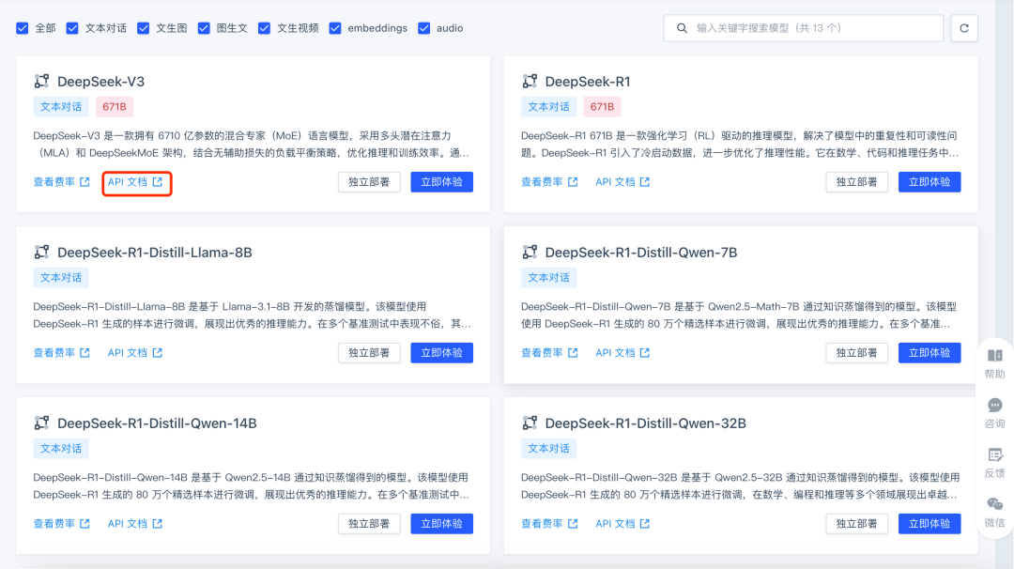The image size is (1014, 569).
Task: Click 立即体验 for DeepSeek-V3
Action: click(441, 182)
